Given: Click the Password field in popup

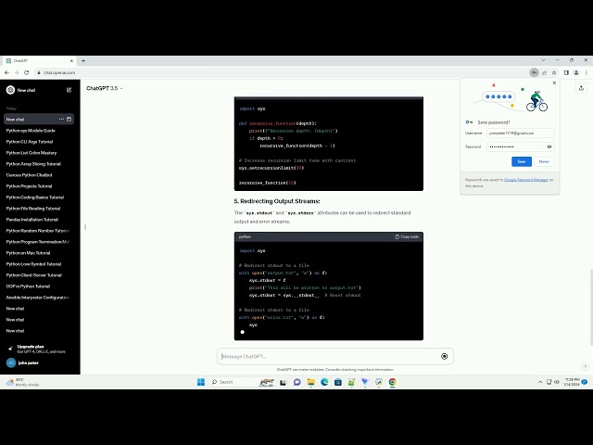Looking at the screenshot, I should click(x=521, y=146).
